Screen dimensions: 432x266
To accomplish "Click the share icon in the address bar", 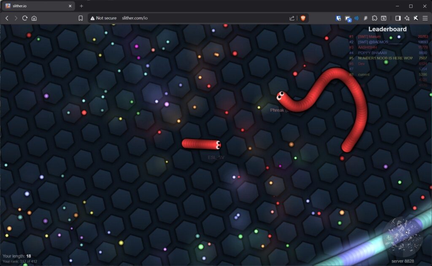I will coord(292,18).
